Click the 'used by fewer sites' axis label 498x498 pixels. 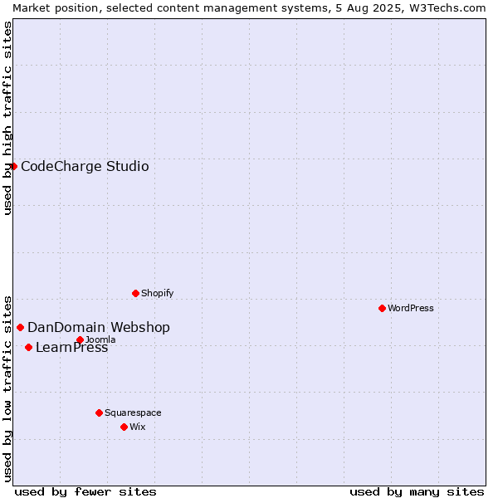(85, 492)
